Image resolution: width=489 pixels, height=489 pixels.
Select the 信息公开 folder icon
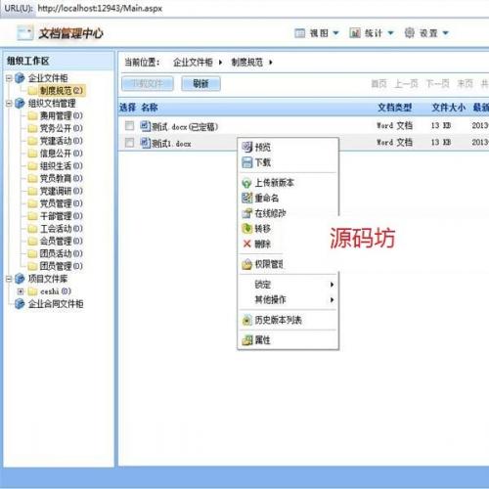click(x=32, y=154)
